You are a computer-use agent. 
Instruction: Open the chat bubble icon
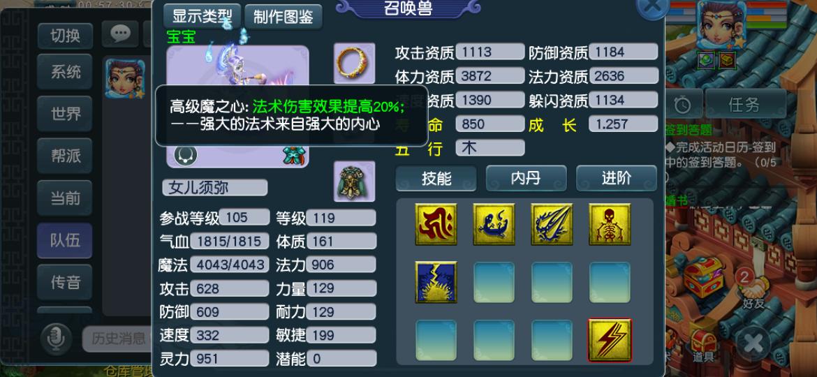click(120, 34)
